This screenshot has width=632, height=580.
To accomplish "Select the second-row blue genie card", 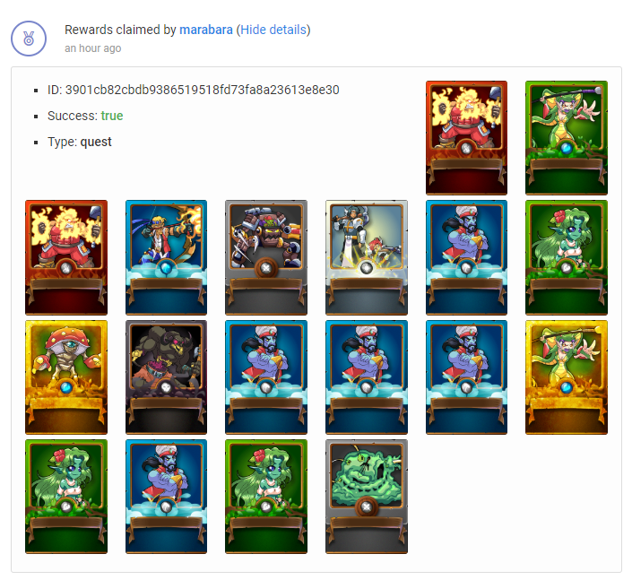I will pos(466,257).
